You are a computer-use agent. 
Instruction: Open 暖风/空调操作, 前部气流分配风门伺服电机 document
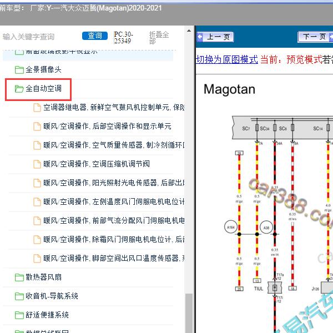click(x=114, y=221)
